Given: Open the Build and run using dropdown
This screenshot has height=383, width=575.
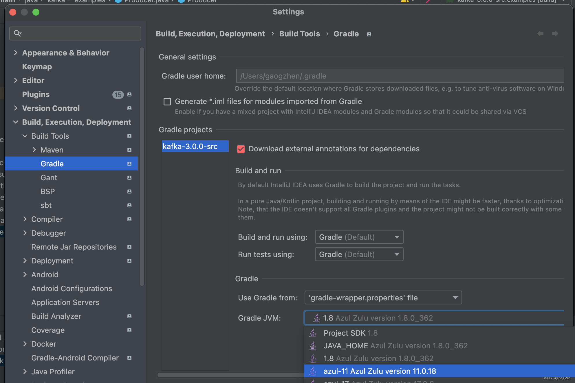Looking at the screenshot, I should 359,237.
